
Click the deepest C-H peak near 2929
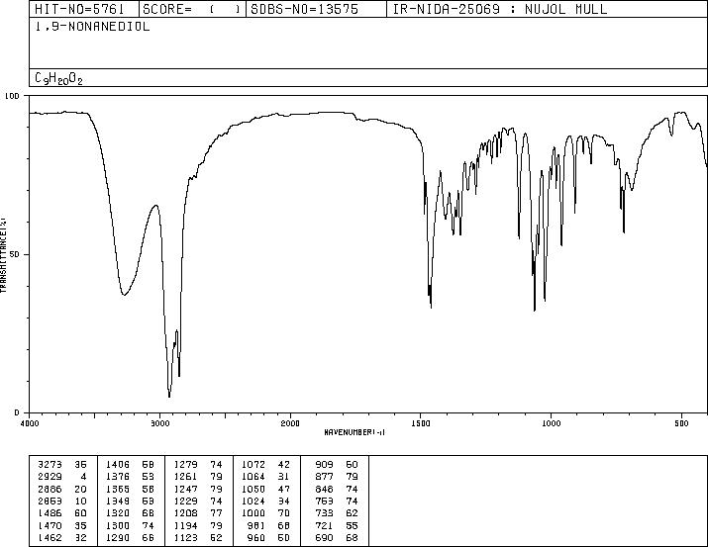coord(169,396)
